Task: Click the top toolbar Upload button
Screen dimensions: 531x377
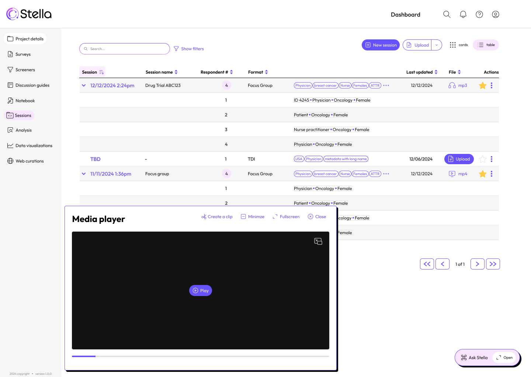Action: tap(417, 45)
